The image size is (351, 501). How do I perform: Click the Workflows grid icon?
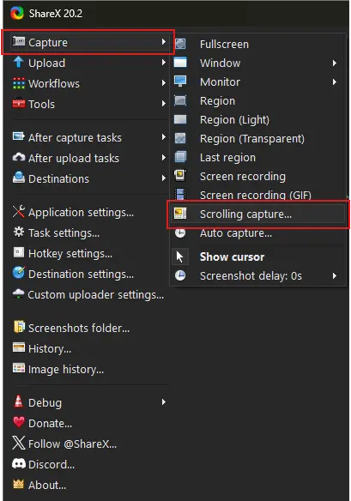tap(19, 82)
